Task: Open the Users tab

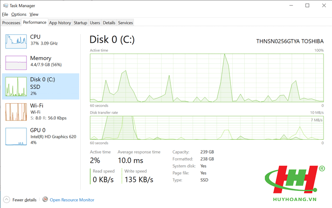Action: 95,22
